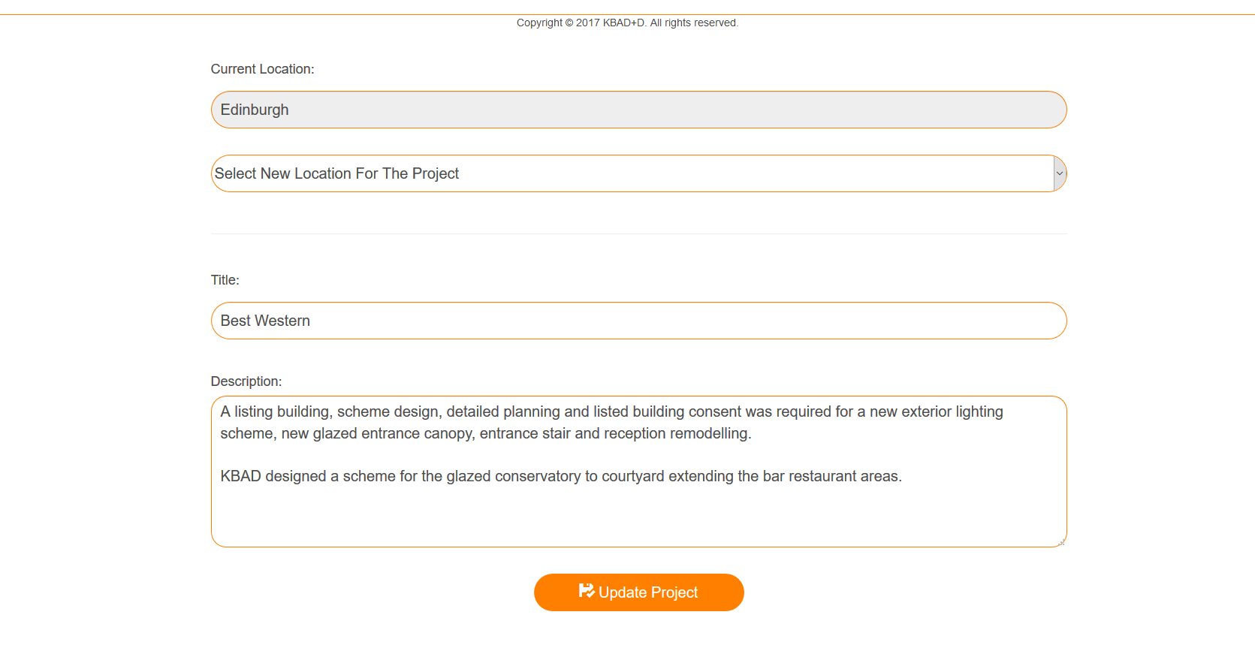1255x660 pixels.
Task: Click 'entrance stair and reception remodelling' text
Action: pos(615,433)
